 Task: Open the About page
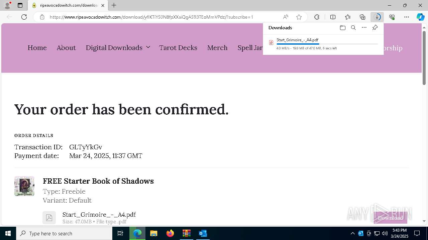click(66, 48)
